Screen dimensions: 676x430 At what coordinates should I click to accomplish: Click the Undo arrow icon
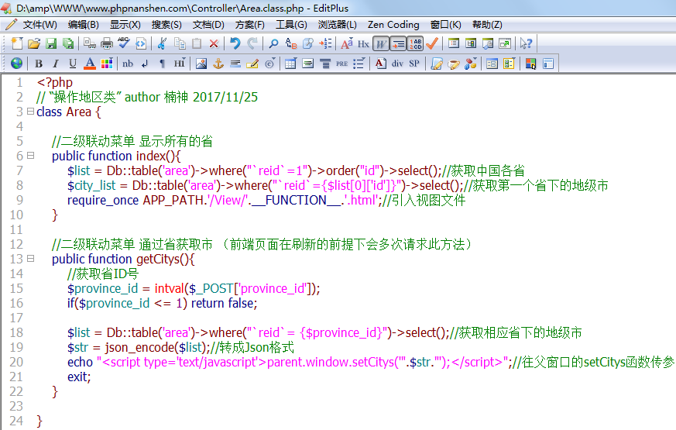(235, 43)
